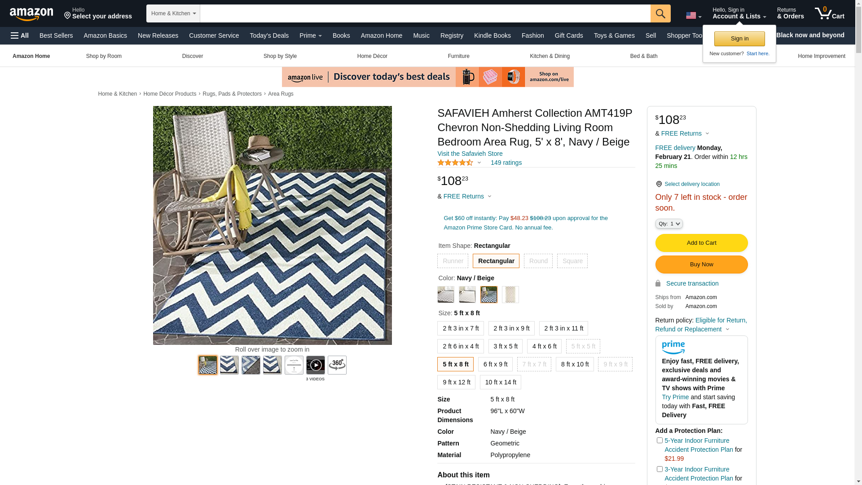Play the product video thumbnail
The width and height of the screenshot is (862, 485).
(x=315, y=365)
